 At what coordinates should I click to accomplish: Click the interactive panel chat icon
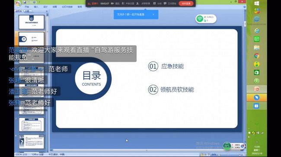[x=165, y=3]
